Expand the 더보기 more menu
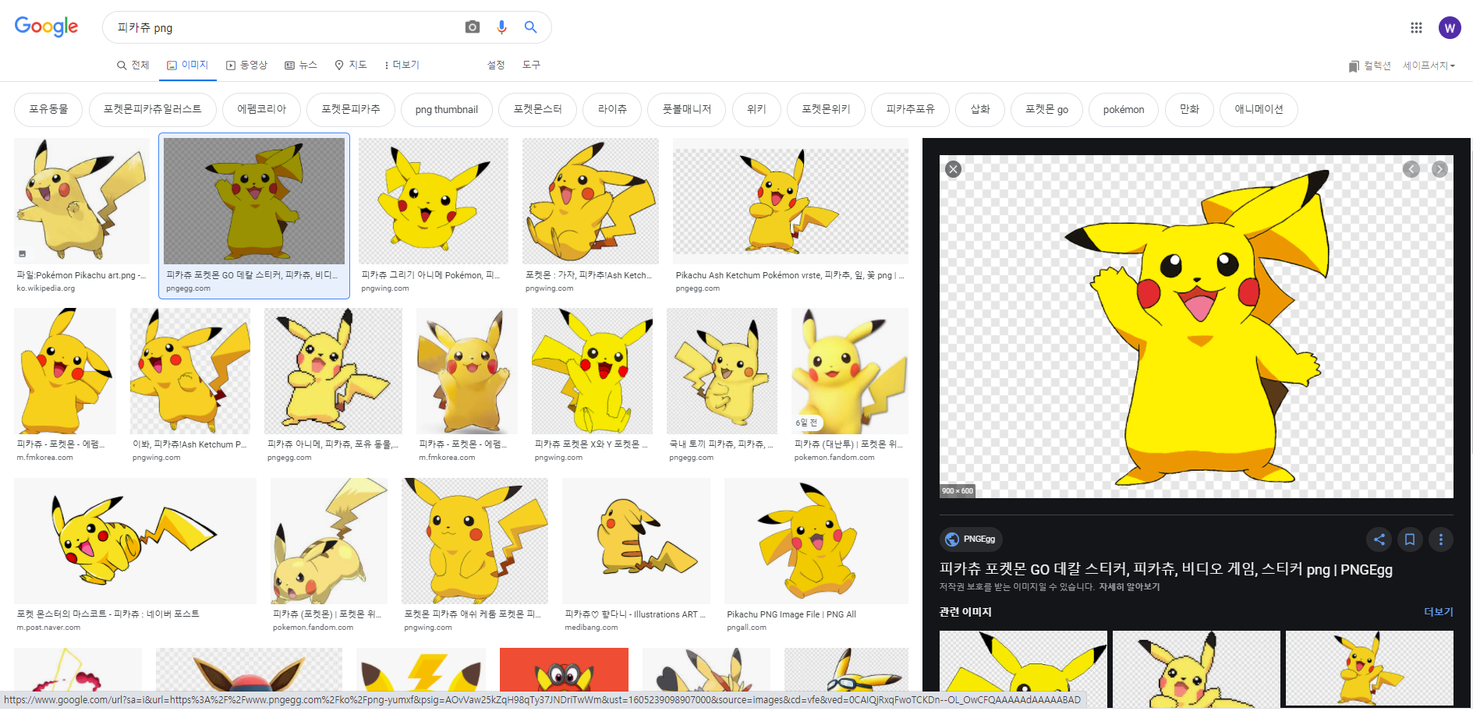 (402, 65)
